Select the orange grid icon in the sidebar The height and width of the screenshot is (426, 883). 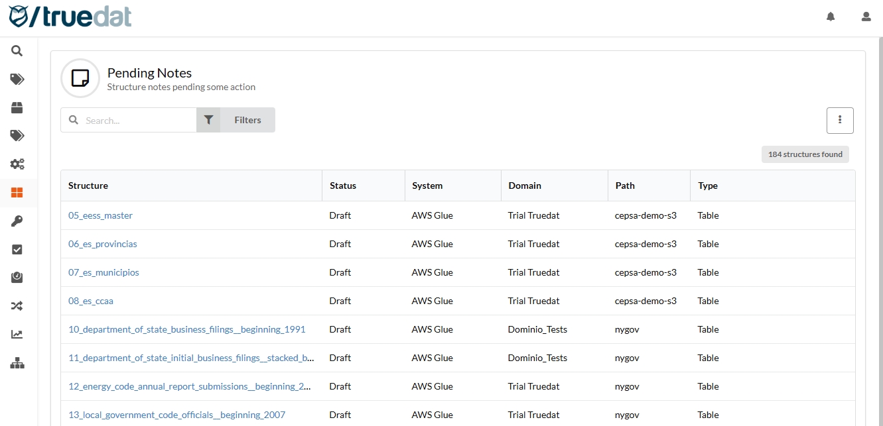[x=17, y=193]
